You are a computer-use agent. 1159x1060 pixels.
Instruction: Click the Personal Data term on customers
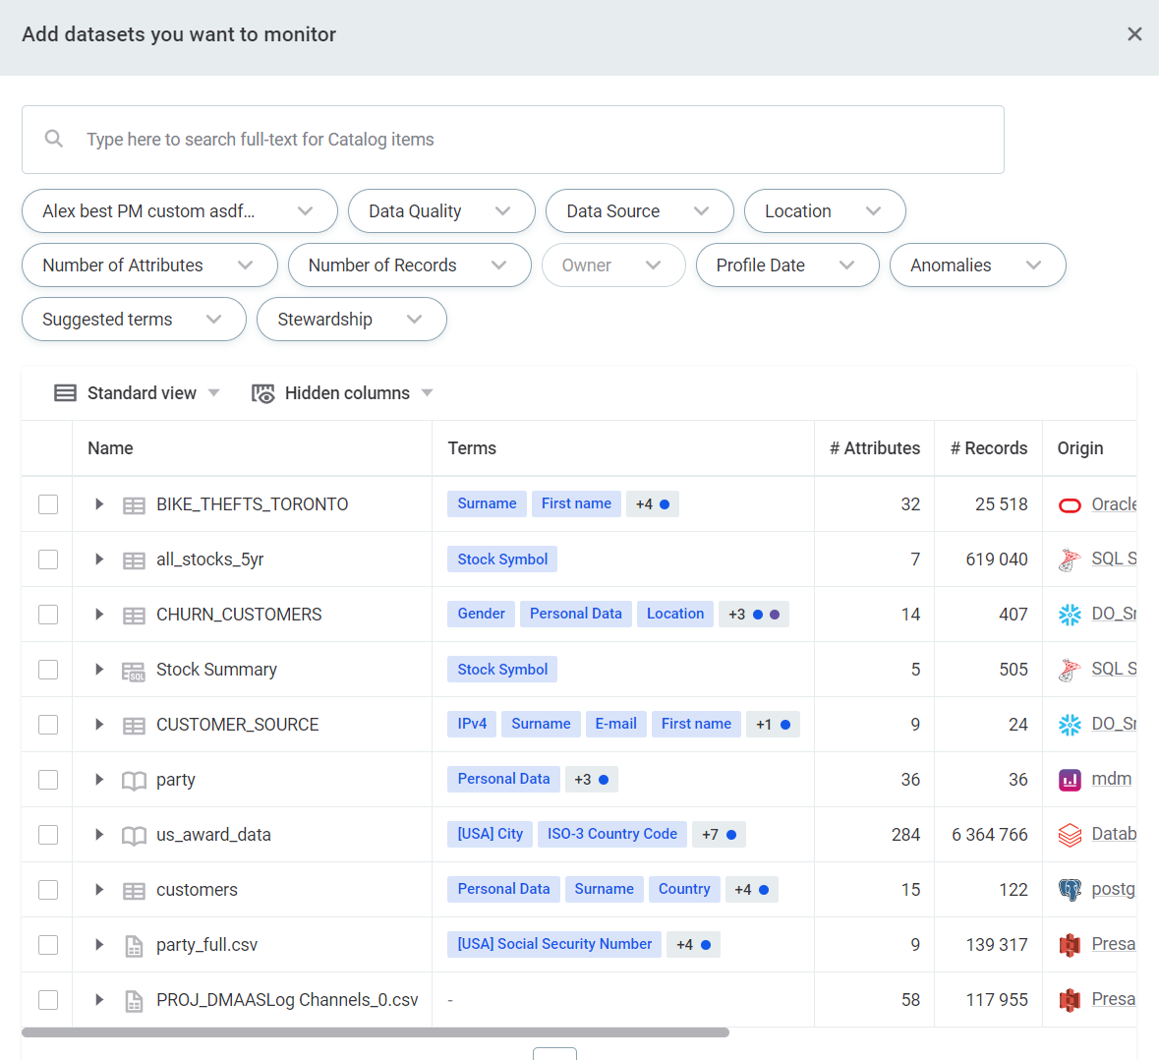tap(503, 889)
